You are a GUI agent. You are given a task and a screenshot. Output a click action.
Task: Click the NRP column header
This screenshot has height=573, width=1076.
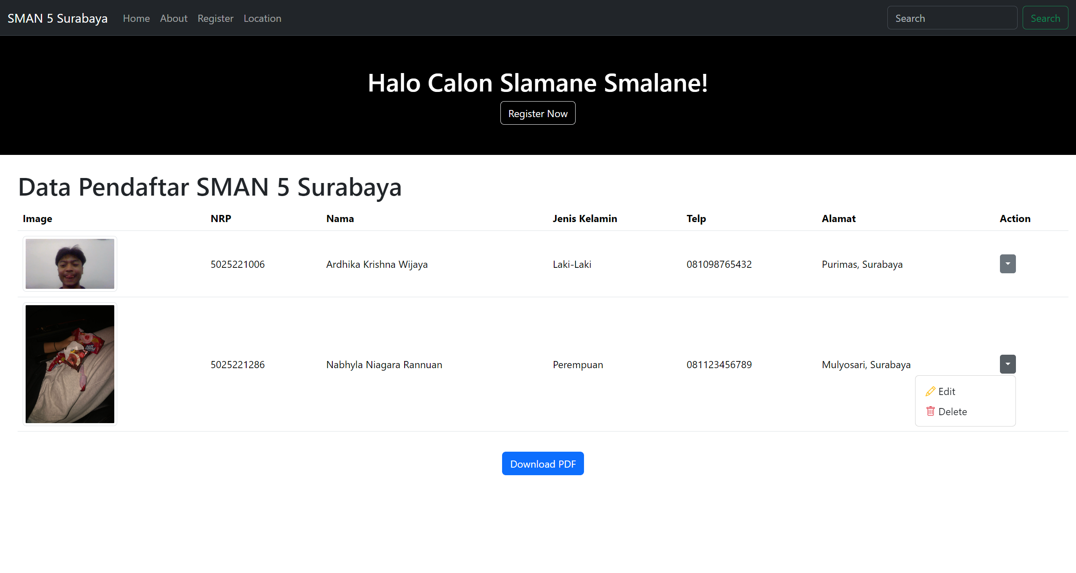tap(221, 218)
